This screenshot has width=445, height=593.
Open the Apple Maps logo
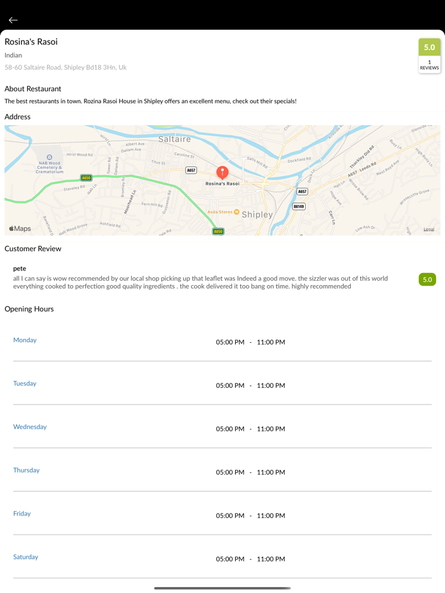click(x=20, y=229)
